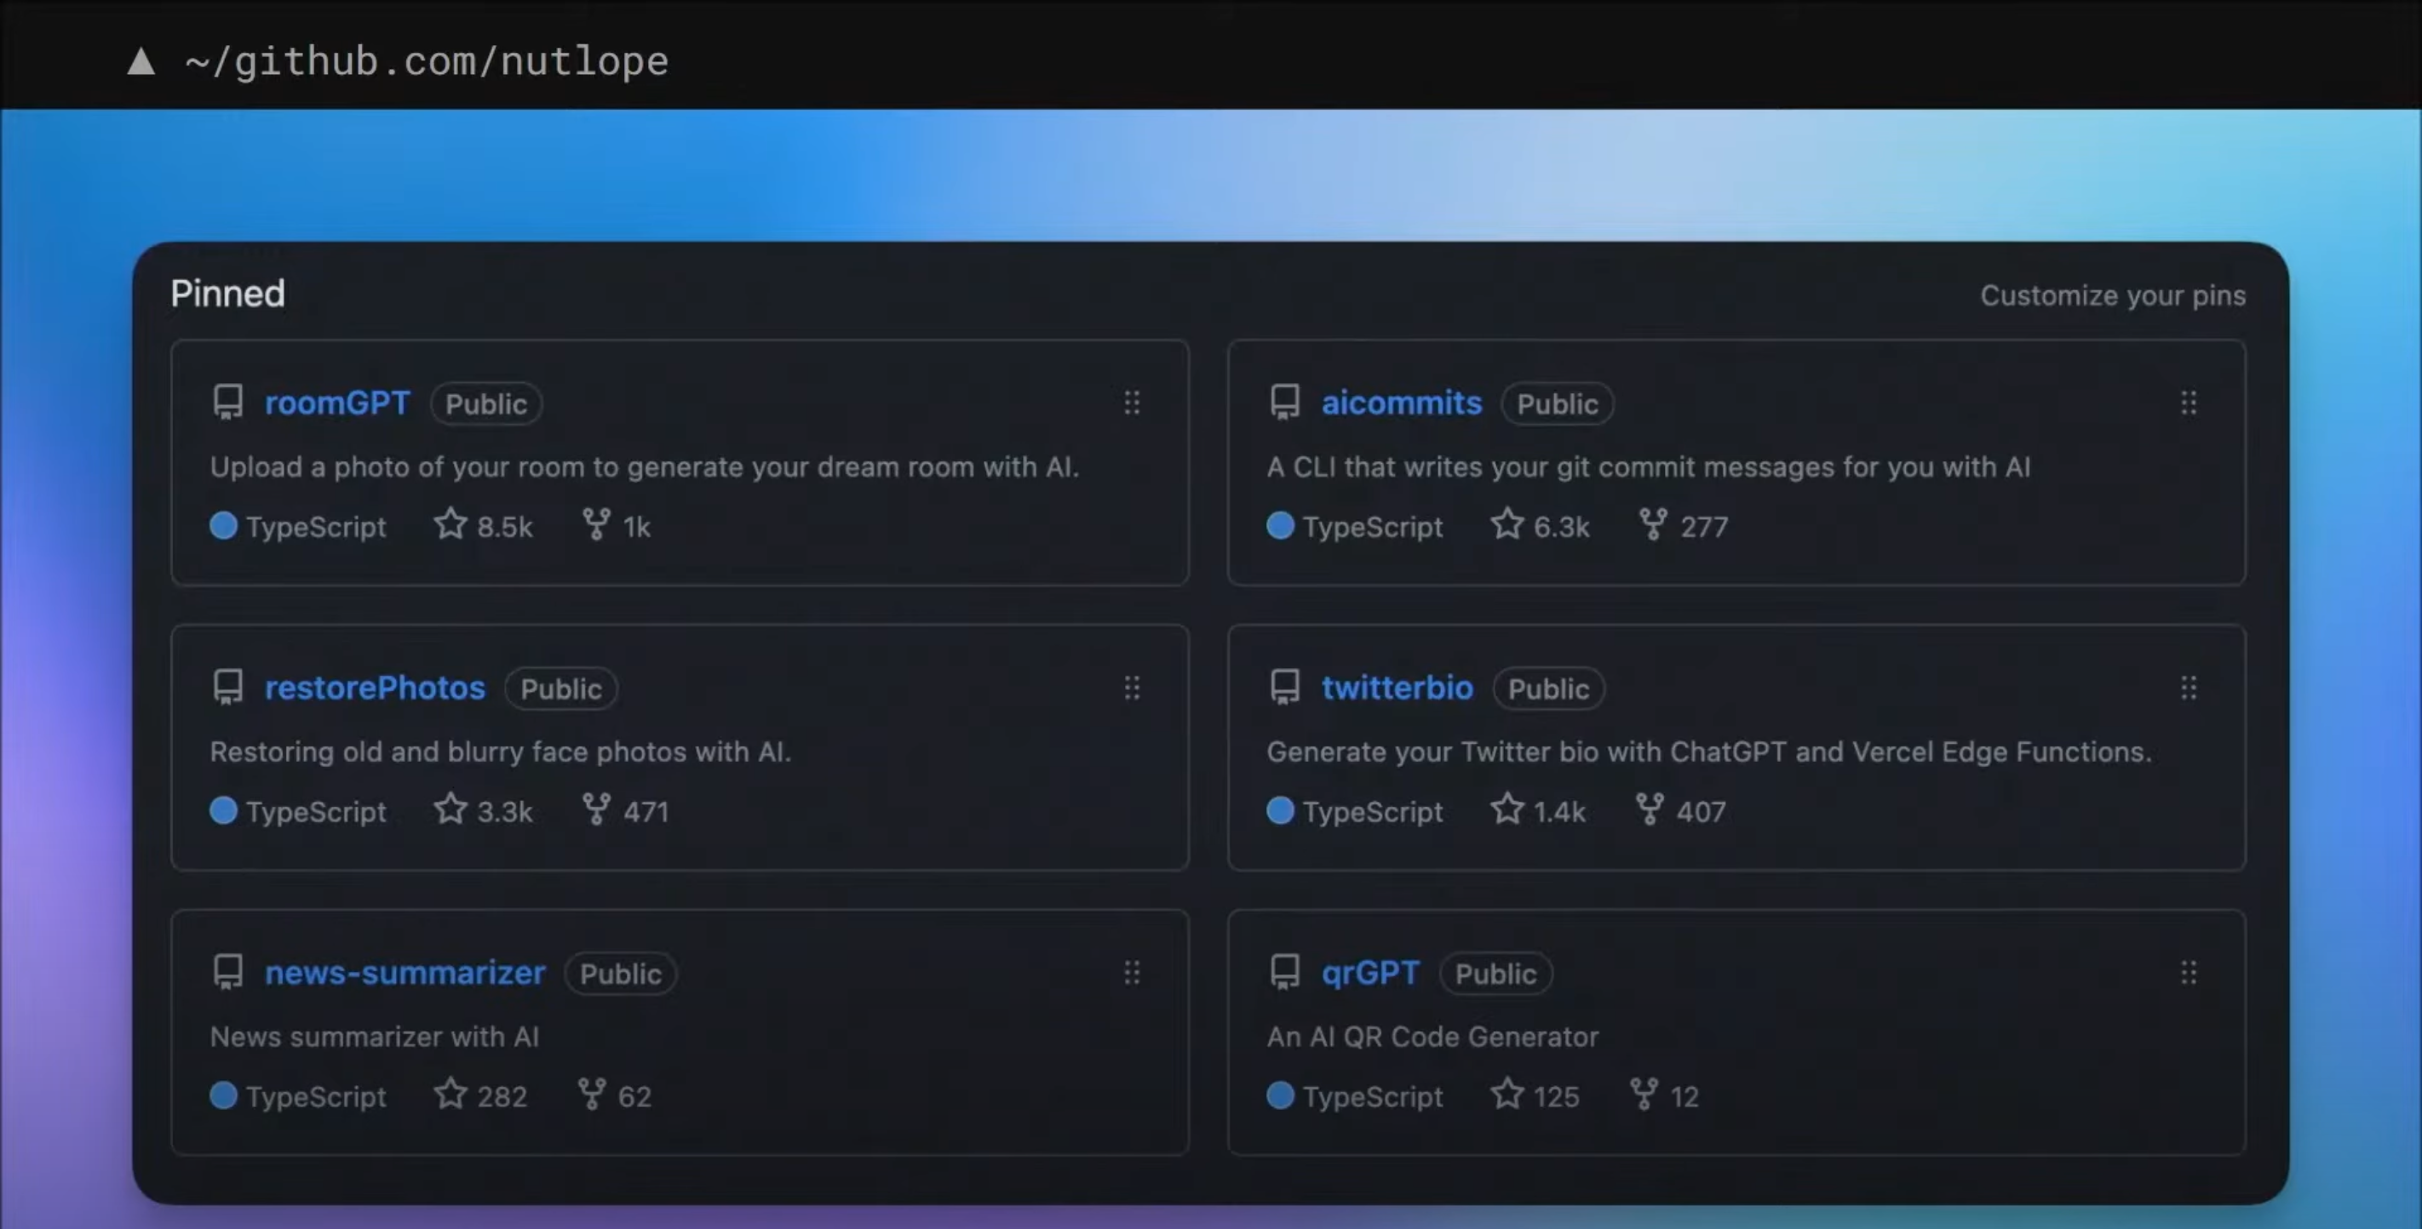Click the ~/github.com/nutlope path text

(427, 62)
